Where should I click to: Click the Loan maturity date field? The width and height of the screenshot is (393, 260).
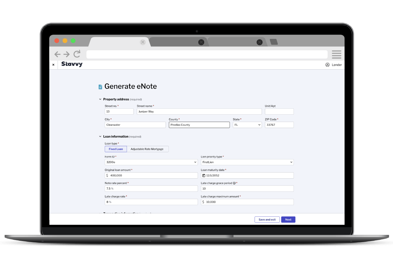(x=247, y=175)
